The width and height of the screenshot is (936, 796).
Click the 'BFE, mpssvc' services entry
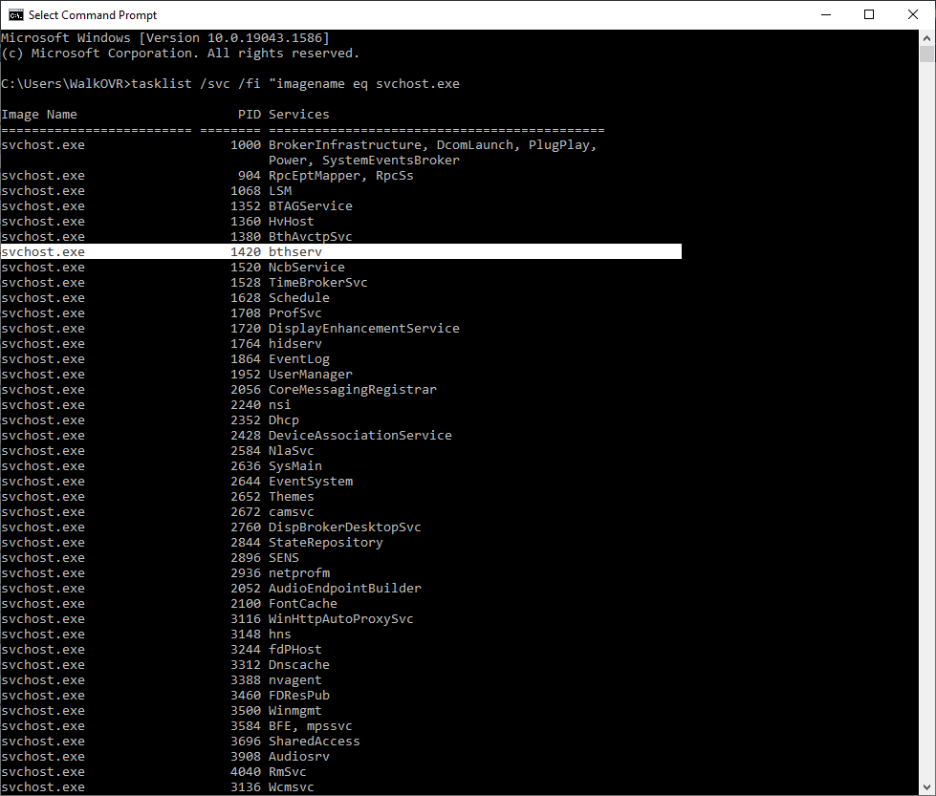tap(310, 726)
